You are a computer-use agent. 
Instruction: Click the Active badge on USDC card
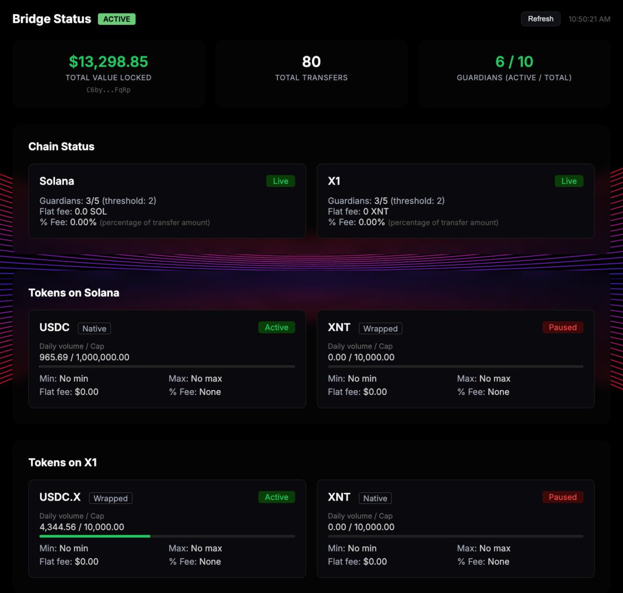click(x=277, y=328)
